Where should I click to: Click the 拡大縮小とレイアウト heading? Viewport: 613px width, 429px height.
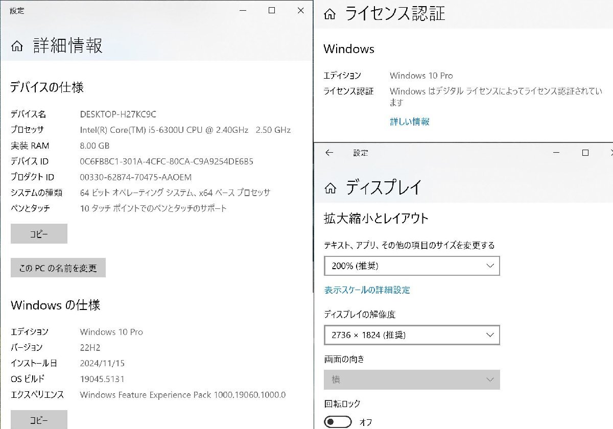tap(376, 219)
